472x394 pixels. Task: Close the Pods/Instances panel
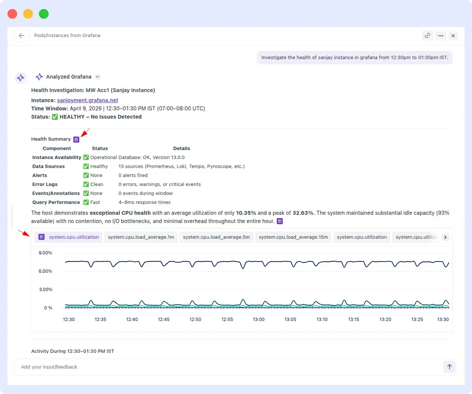[453, 36]
